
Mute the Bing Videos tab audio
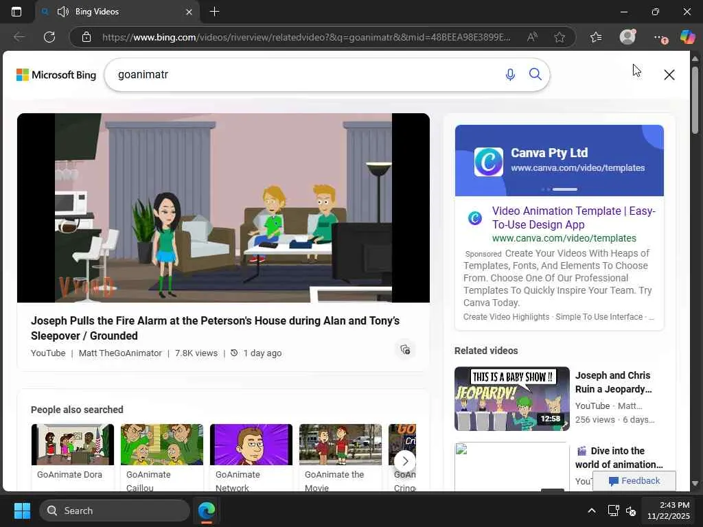pos(63,12)
